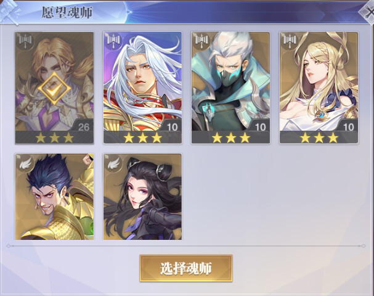The width and height of the screenshot is (374, 296).
Task: Click wing emblem icon on spiky-haired hero card
Action: [25, 163]
